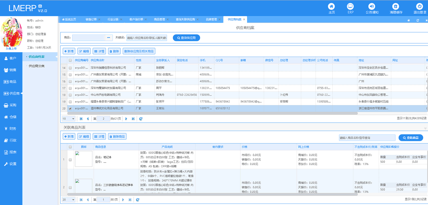Click supplier toolbar 新增 button

[x=69, y=51]
